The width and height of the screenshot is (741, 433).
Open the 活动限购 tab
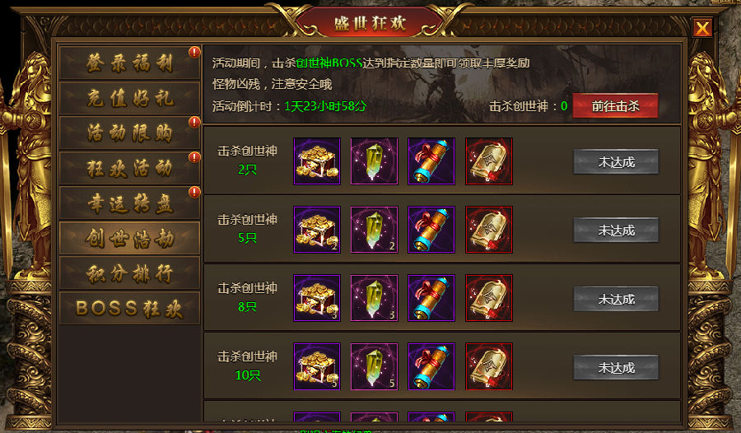point(129,133)
